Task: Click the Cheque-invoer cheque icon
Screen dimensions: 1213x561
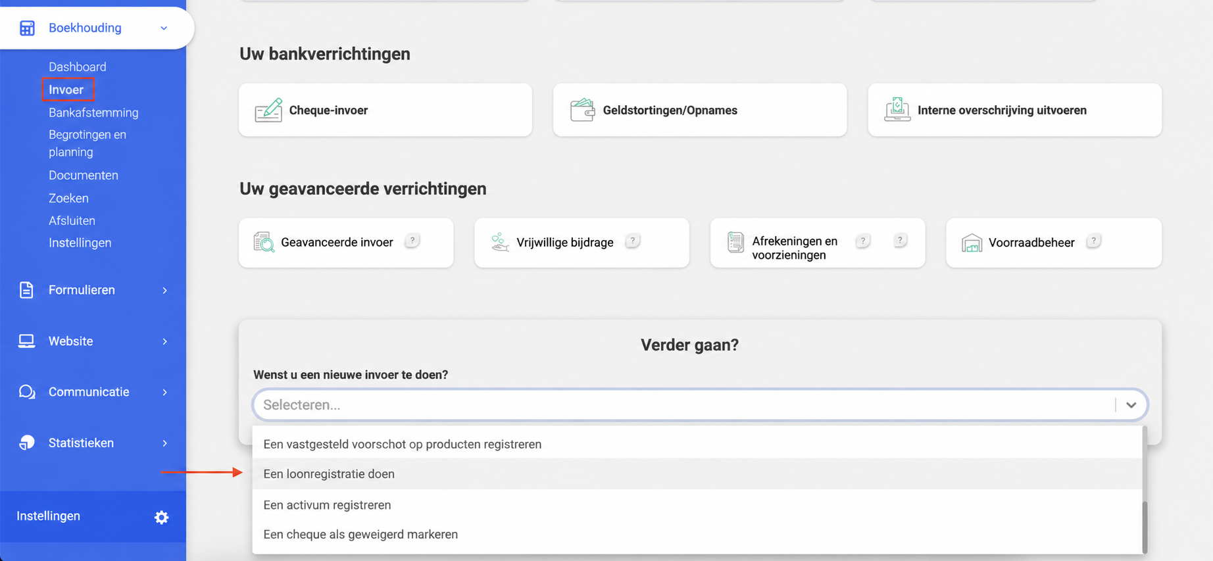Action: click(x=268, y=110)
